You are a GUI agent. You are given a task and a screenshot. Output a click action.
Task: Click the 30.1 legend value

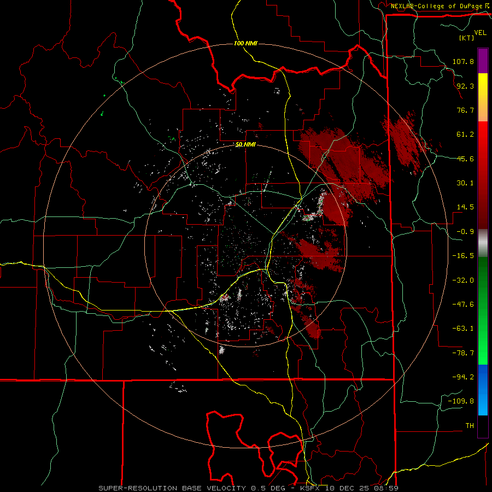click(x=465, y=183)
